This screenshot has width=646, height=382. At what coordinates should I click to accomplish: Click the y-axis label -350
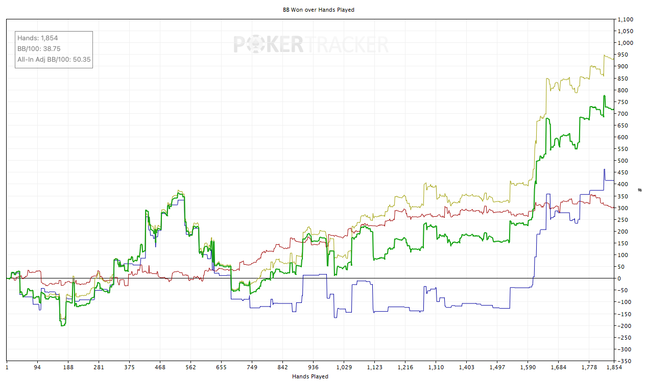pyautogui.click(x=624, y=361)
